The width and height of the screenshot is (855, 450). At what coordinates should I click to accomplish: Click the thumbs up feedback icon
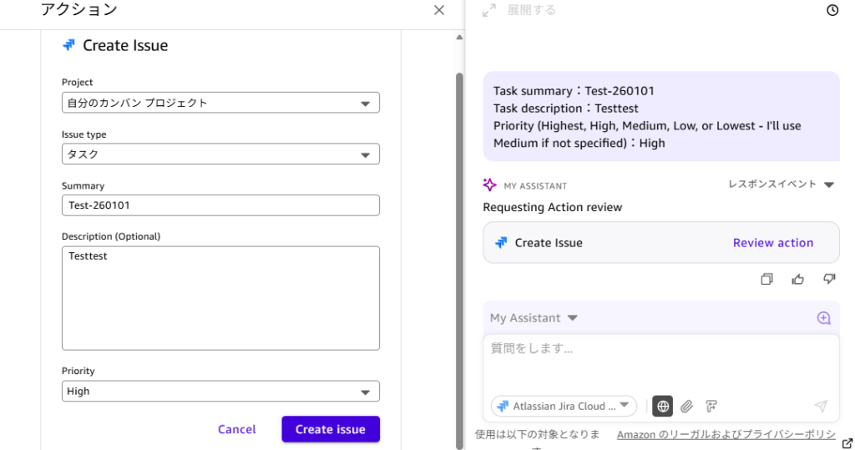click(x=797, y=279)
